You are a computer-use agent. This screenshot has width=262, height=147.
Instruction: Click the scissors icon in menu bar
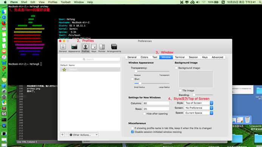[181, 2]
